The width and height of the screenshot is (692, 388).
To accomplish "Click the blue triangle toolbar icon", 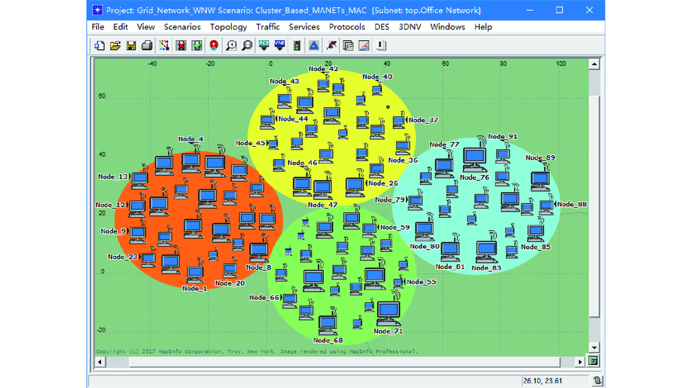I will coord(314,46).
